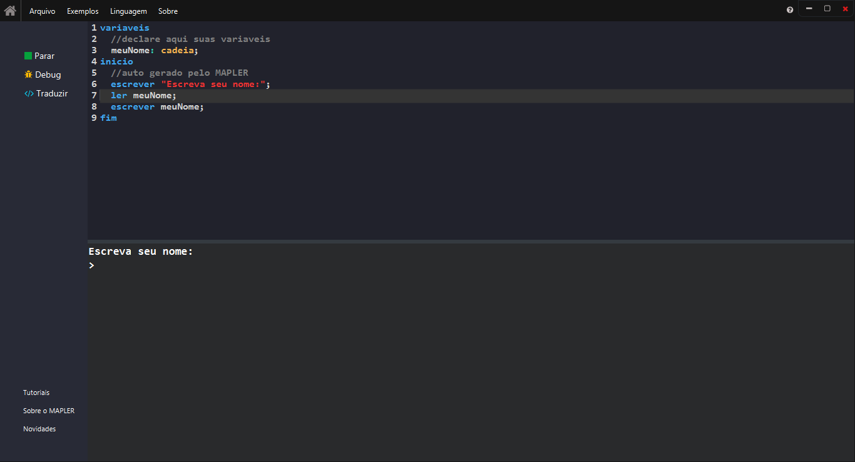Open the Tutoriais link
The height and width of the screenshot is (462, 855).
[36, 393]
